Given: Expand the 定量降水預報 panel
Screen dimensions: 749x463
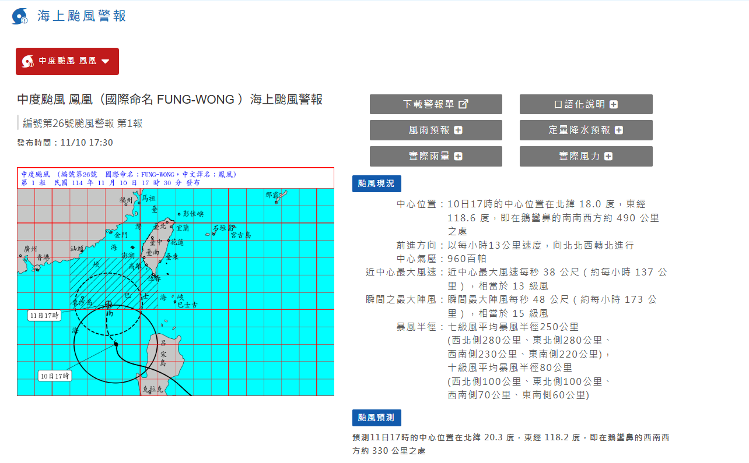Looking at the screenshot, I should (586, 130).
